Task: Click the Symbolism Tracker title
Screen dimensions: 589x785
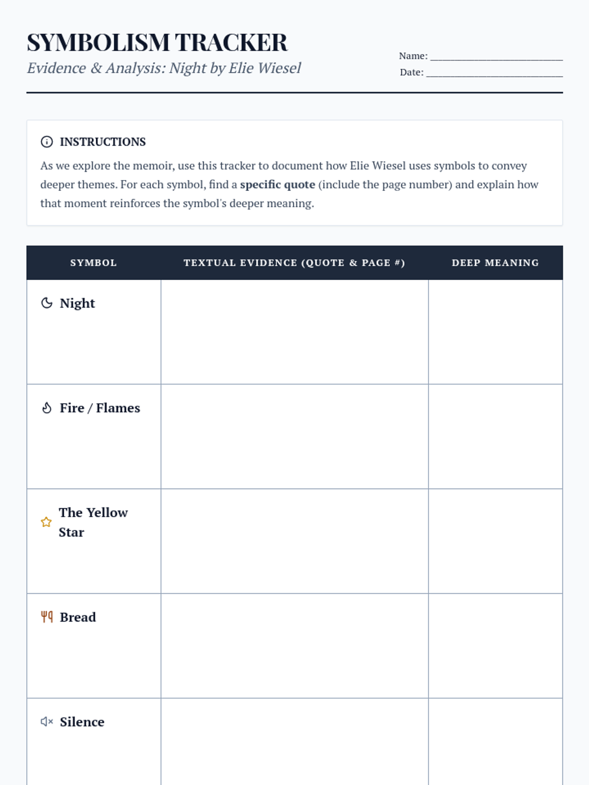Action: click(x=157, y=42)
